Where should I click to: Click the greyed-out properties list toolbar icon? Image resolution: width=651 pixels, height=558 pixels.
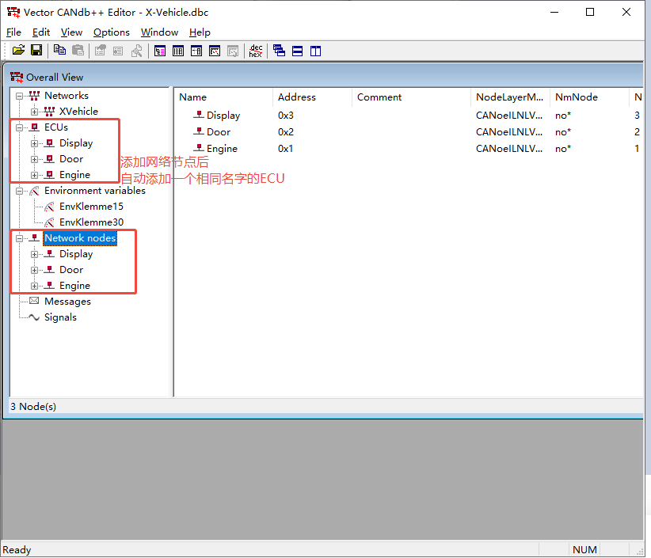pyautogui.click(x=118, y=51)
